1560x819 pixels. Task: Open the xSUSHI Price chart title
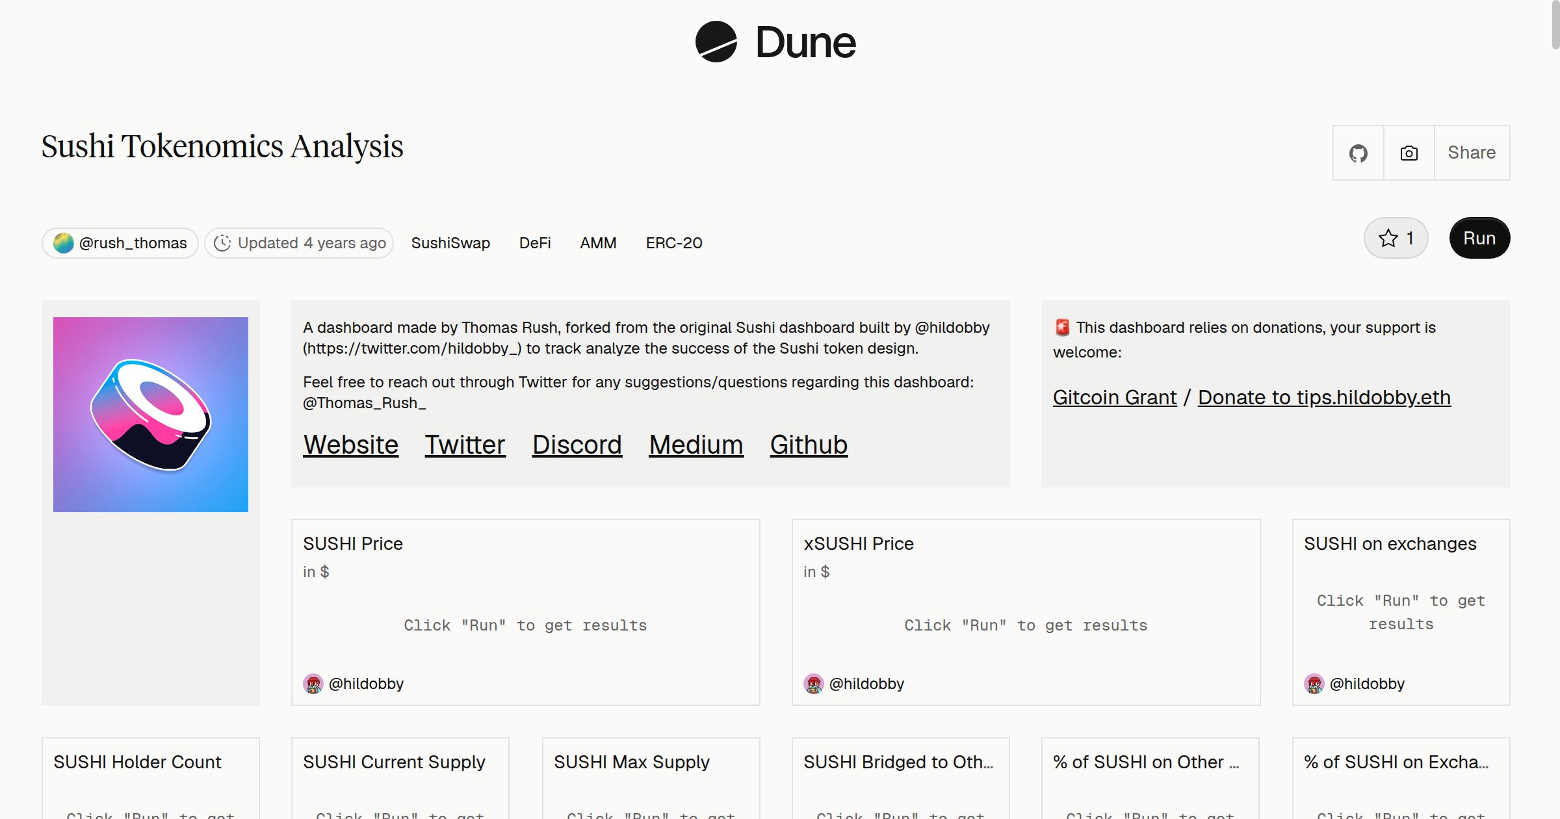click(x=859, y=543)
